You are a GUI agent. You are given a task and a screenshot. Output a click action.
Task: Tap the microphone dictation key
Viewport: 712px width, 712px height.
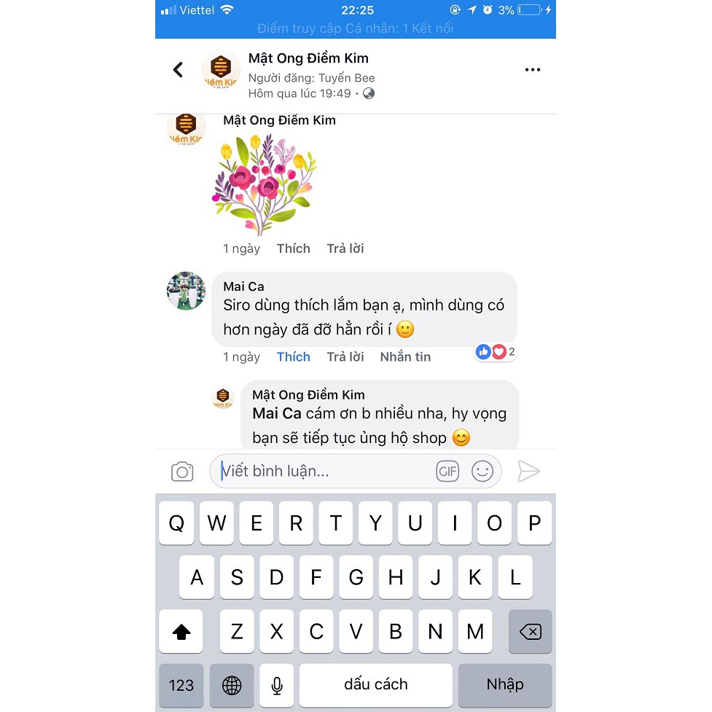click(276, 685)
